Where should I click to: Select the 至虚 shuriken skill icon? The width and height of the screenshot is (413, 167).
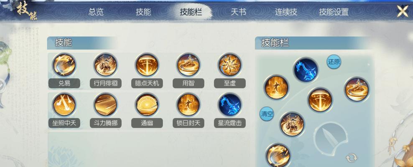(x=229, y=65)
